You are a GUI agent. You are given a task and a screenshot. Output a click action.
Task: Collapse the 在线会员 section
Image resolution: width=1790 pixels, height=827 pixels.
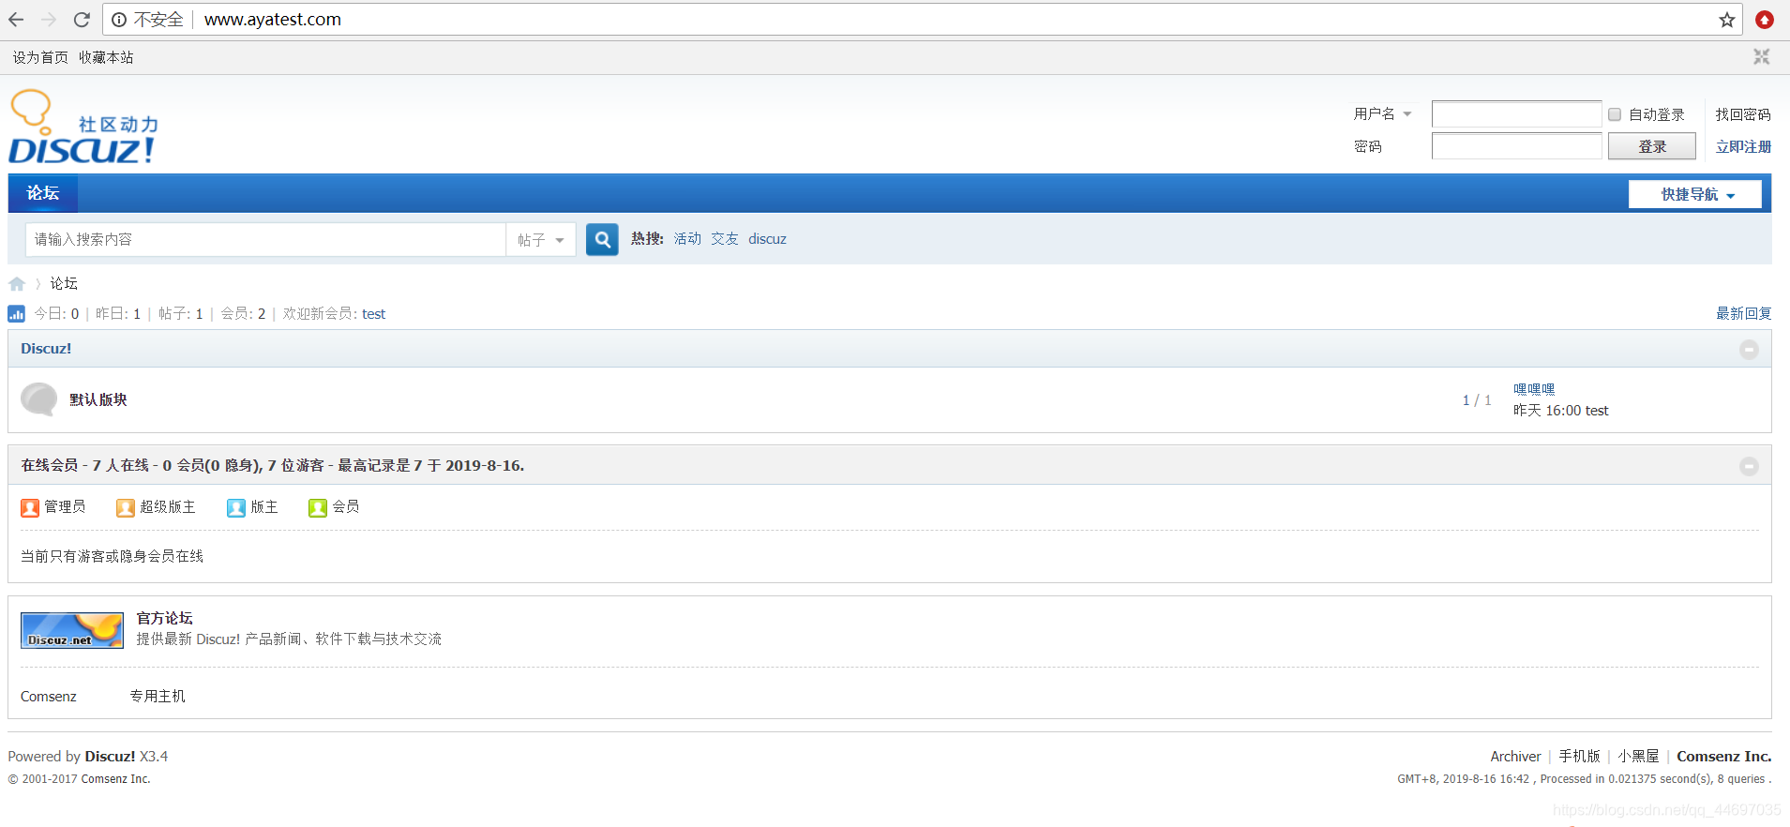[1749, 466]
